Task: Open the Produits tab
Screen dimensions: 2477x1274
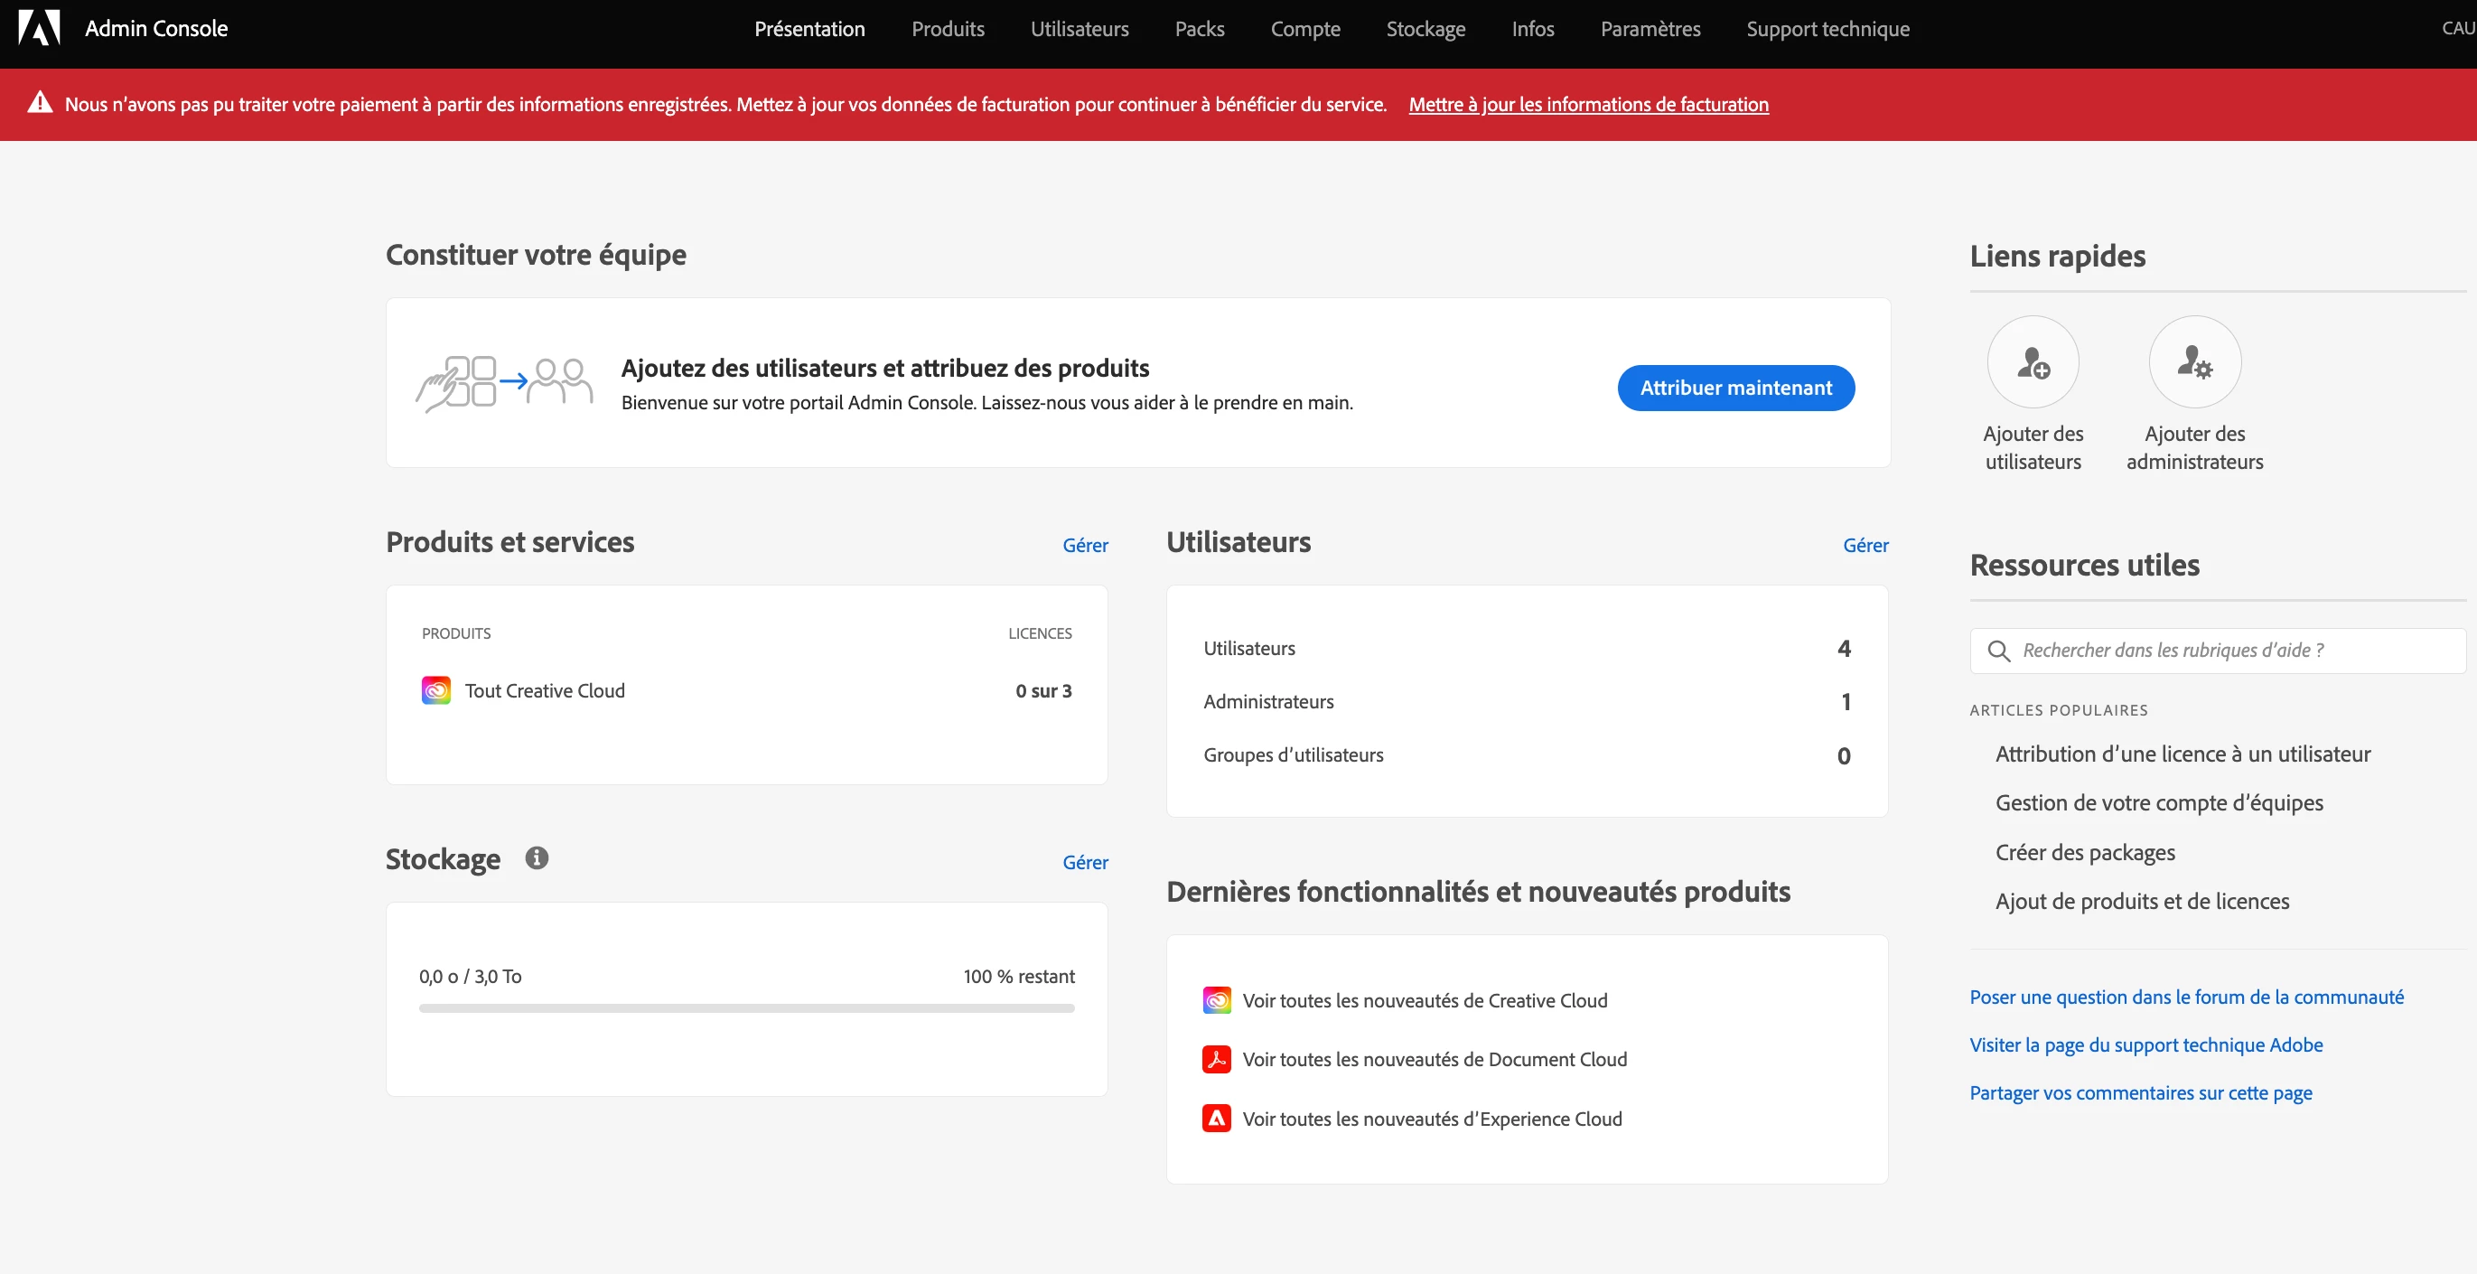Action: (x=947, y=29)
